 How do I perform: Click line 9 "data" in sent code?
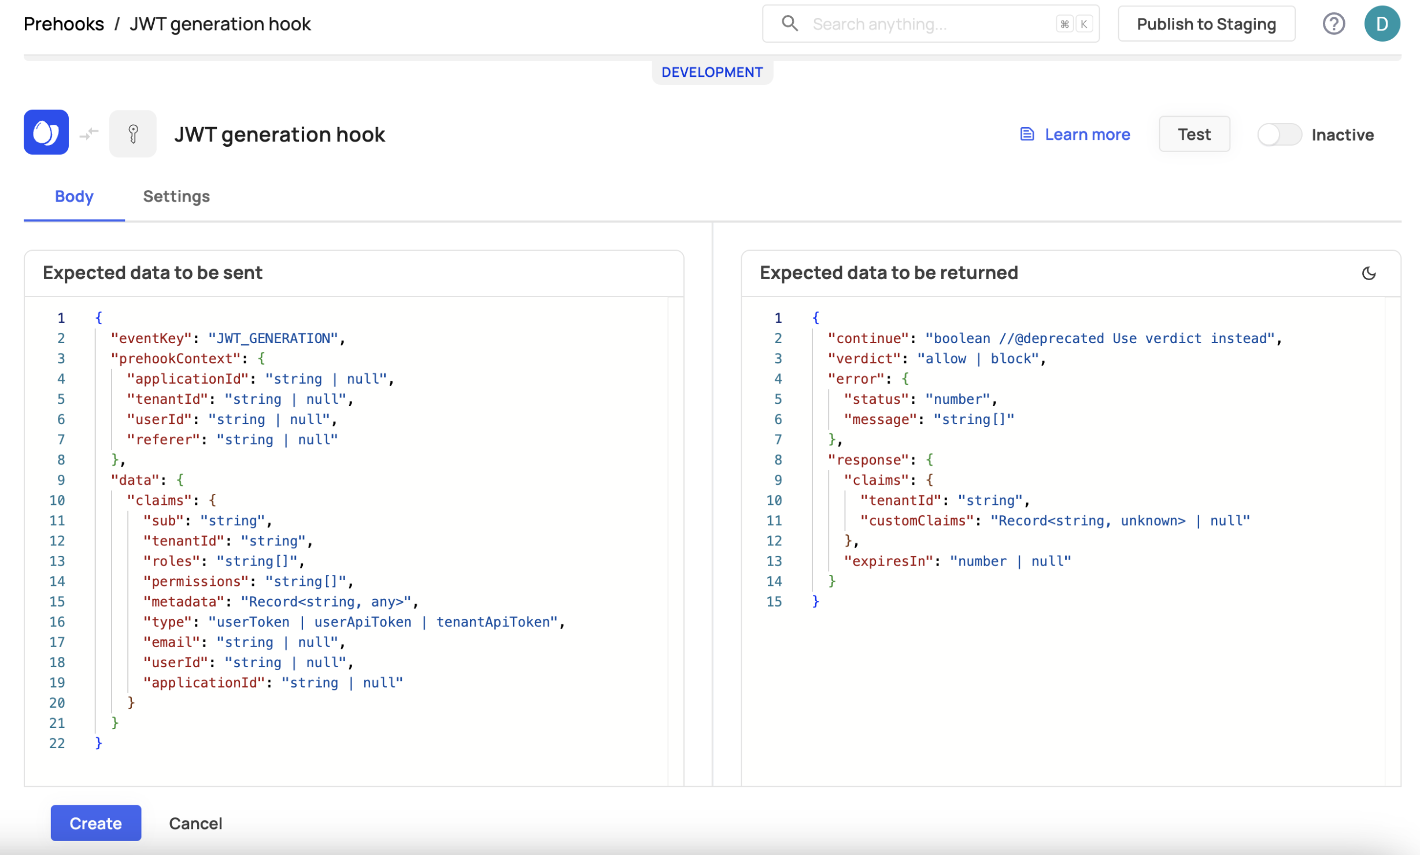pos(135,480)
